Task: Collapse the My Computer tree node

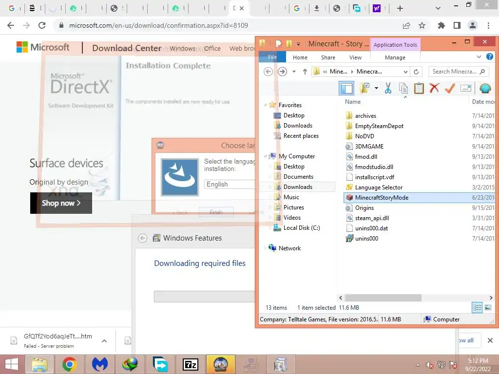Action: [x=265, y=156]
